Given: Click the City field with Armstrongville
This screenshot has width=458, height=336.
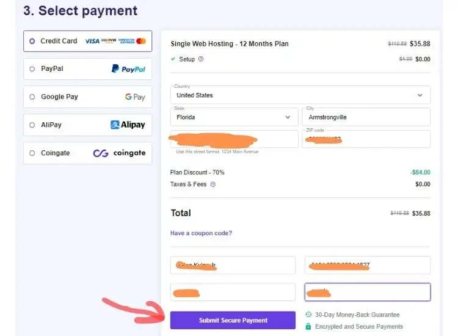Looking at the screenshot, I should pos(366,117).
